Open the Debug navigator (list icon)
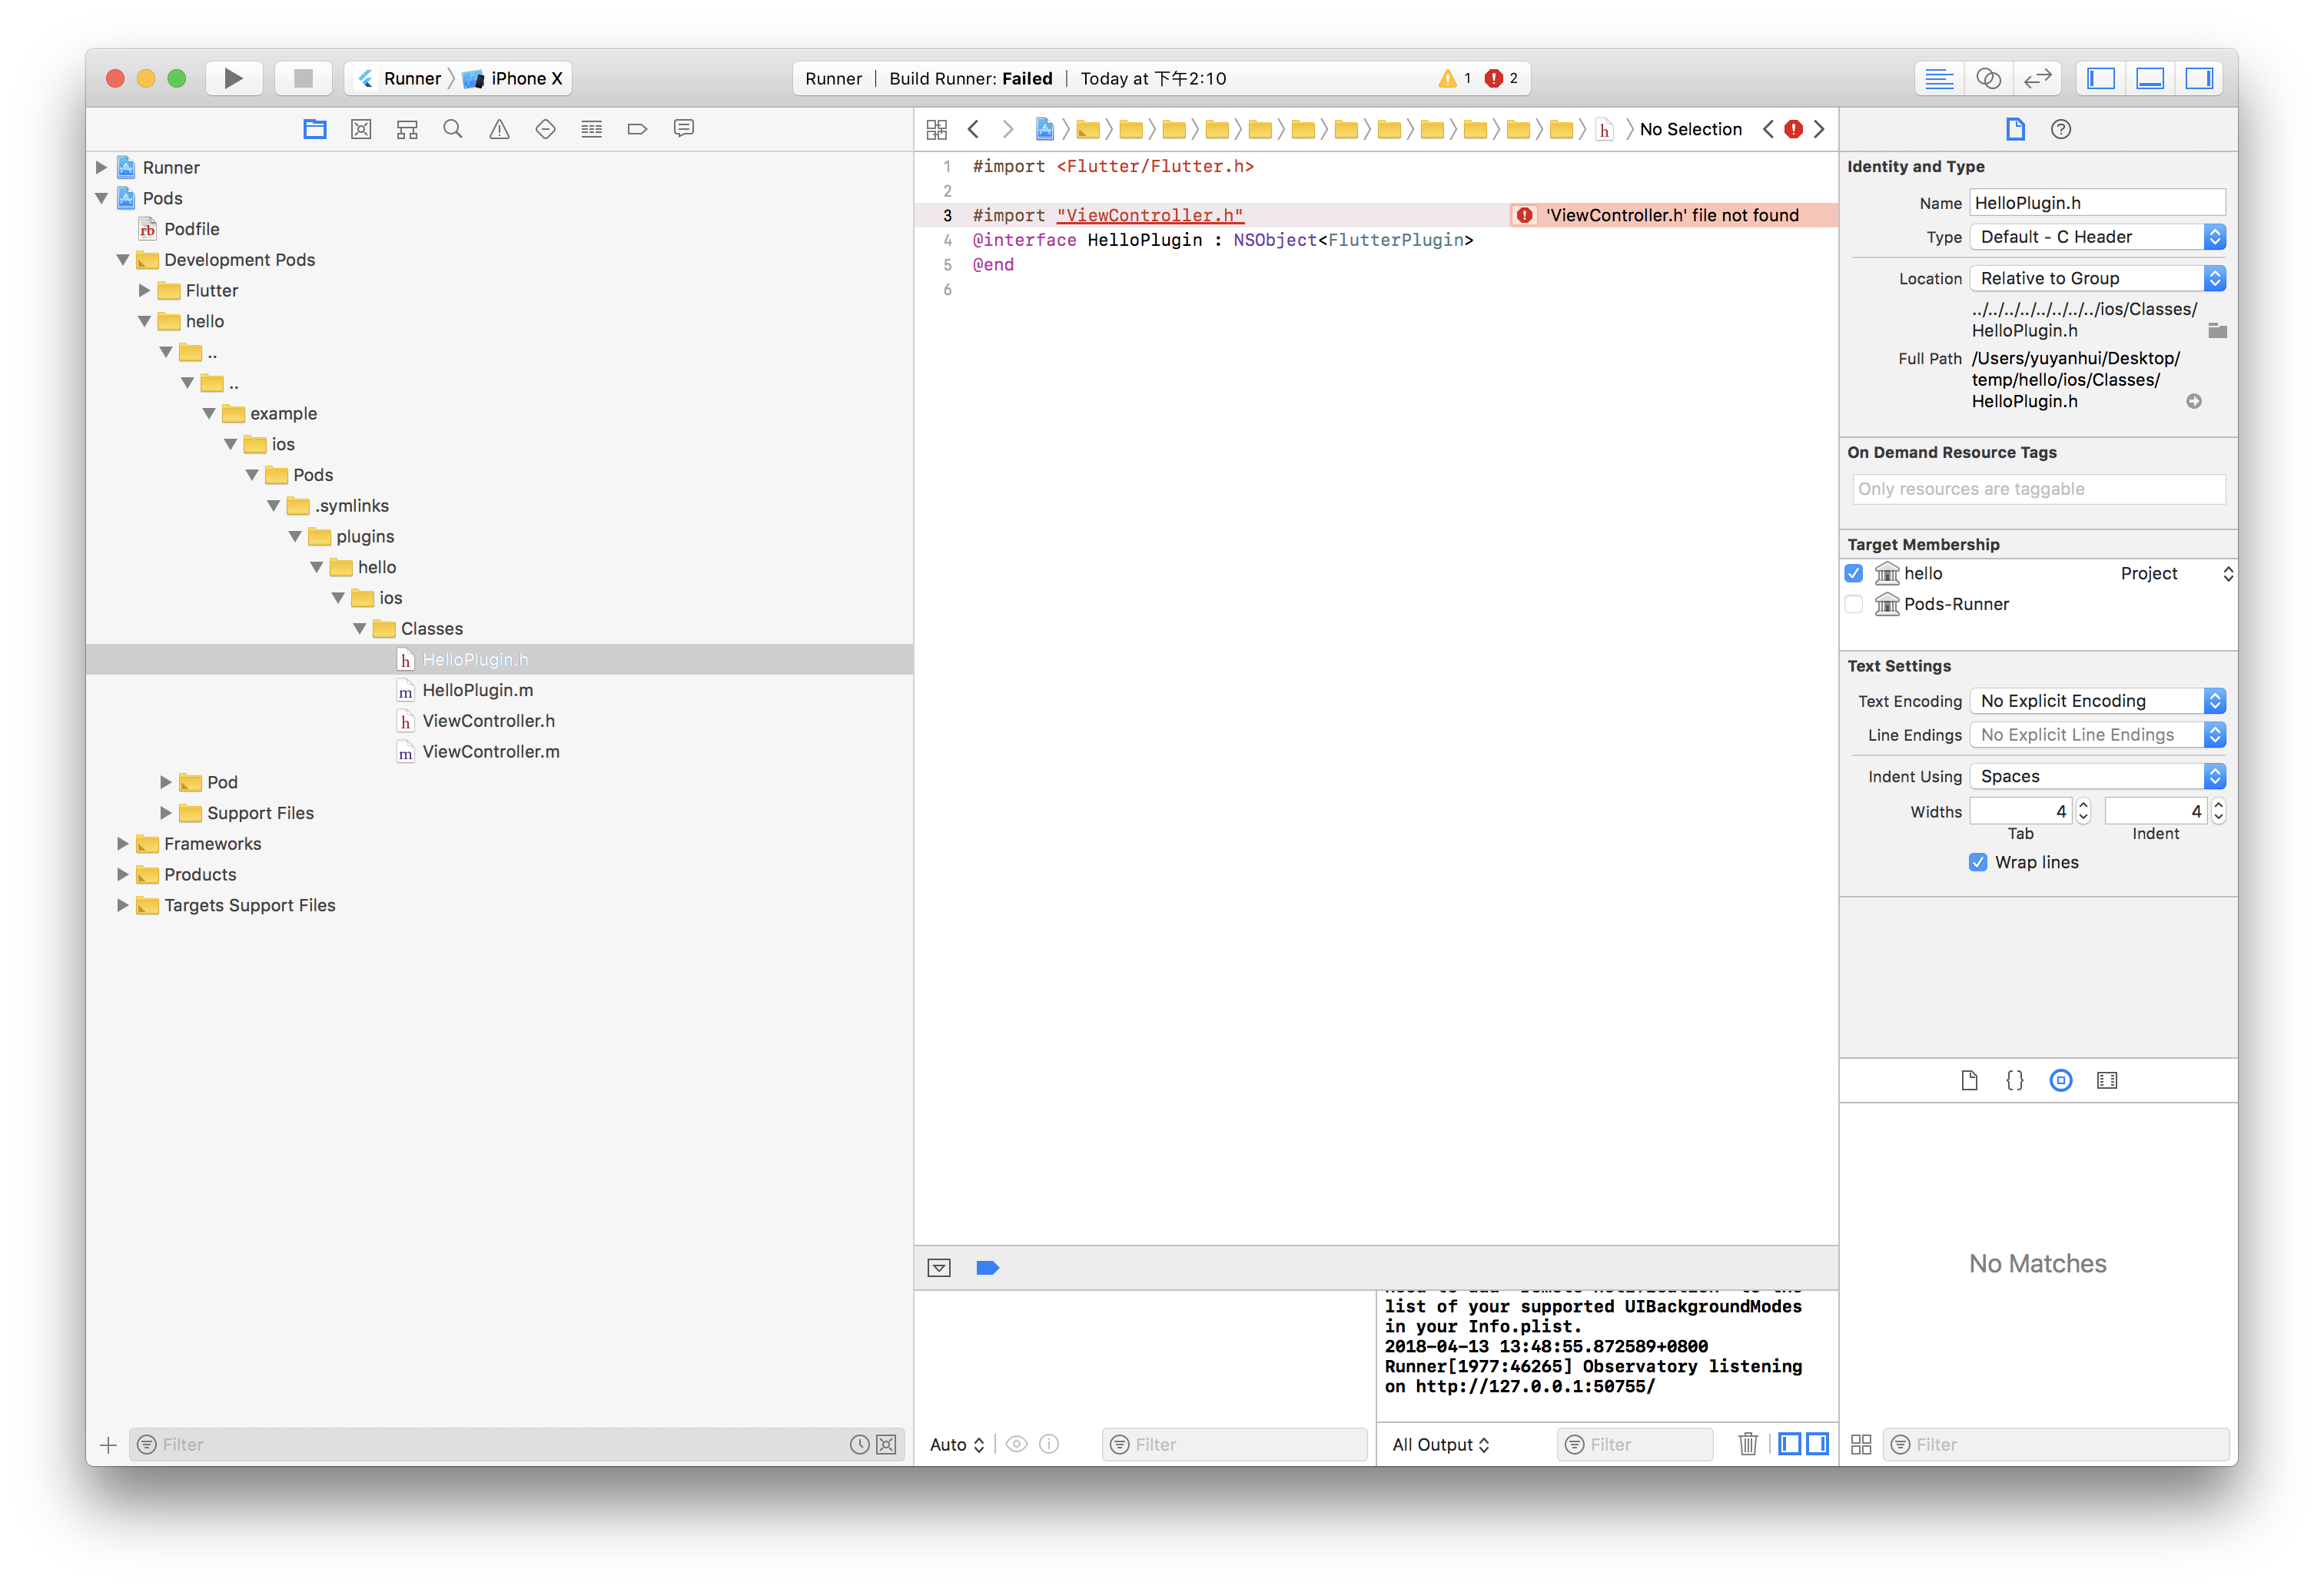 [591, 129]
